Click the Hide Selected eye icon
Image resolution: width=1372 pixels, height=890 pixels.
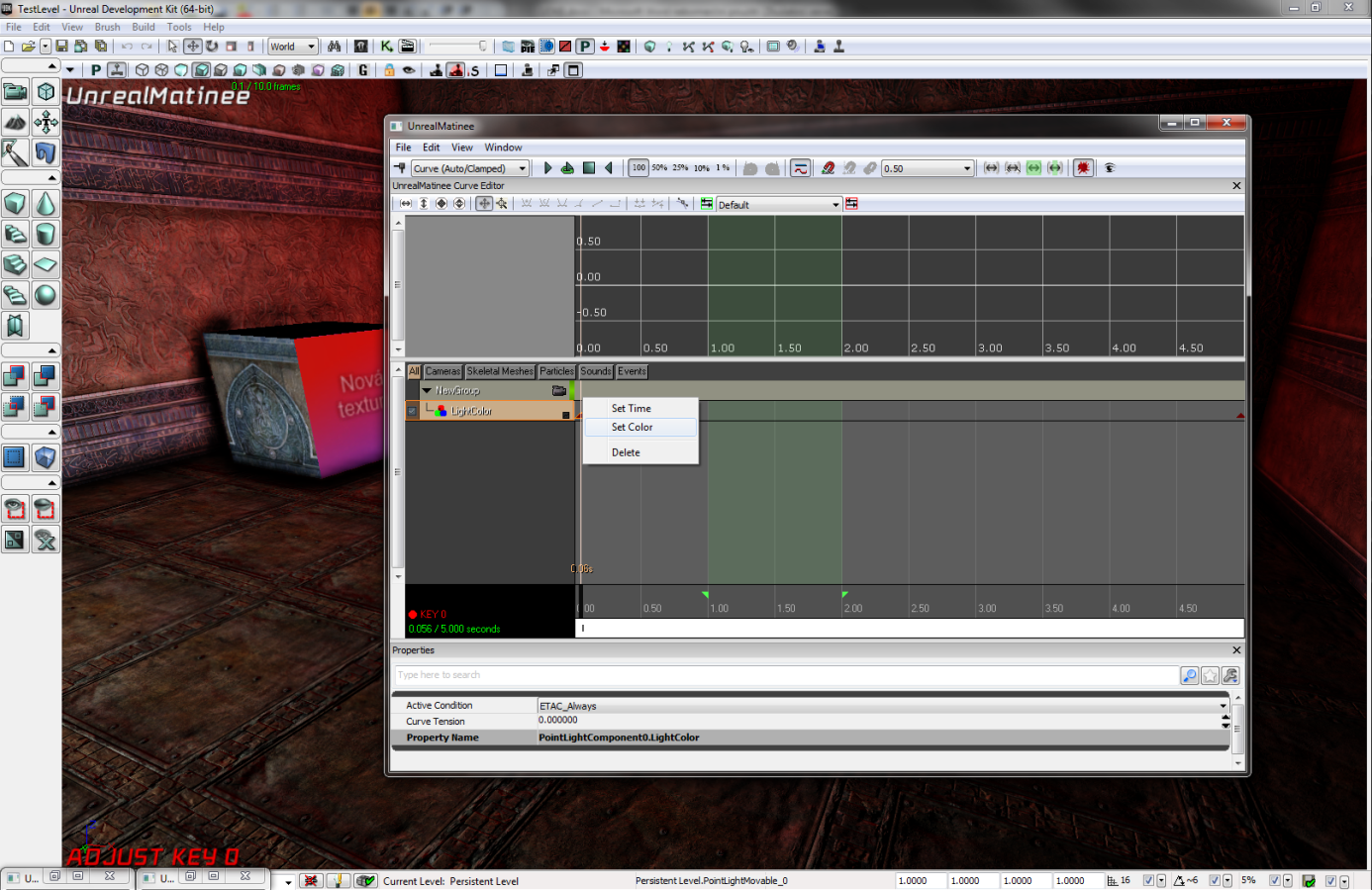(x=46, y=510)
